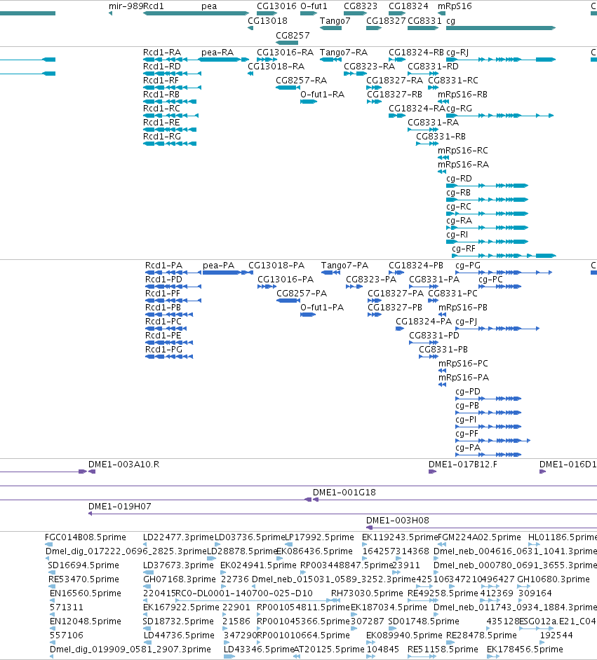Select clone DME1-003A10.R
Screen dimensions: 597x660
[x=123, y=465]
